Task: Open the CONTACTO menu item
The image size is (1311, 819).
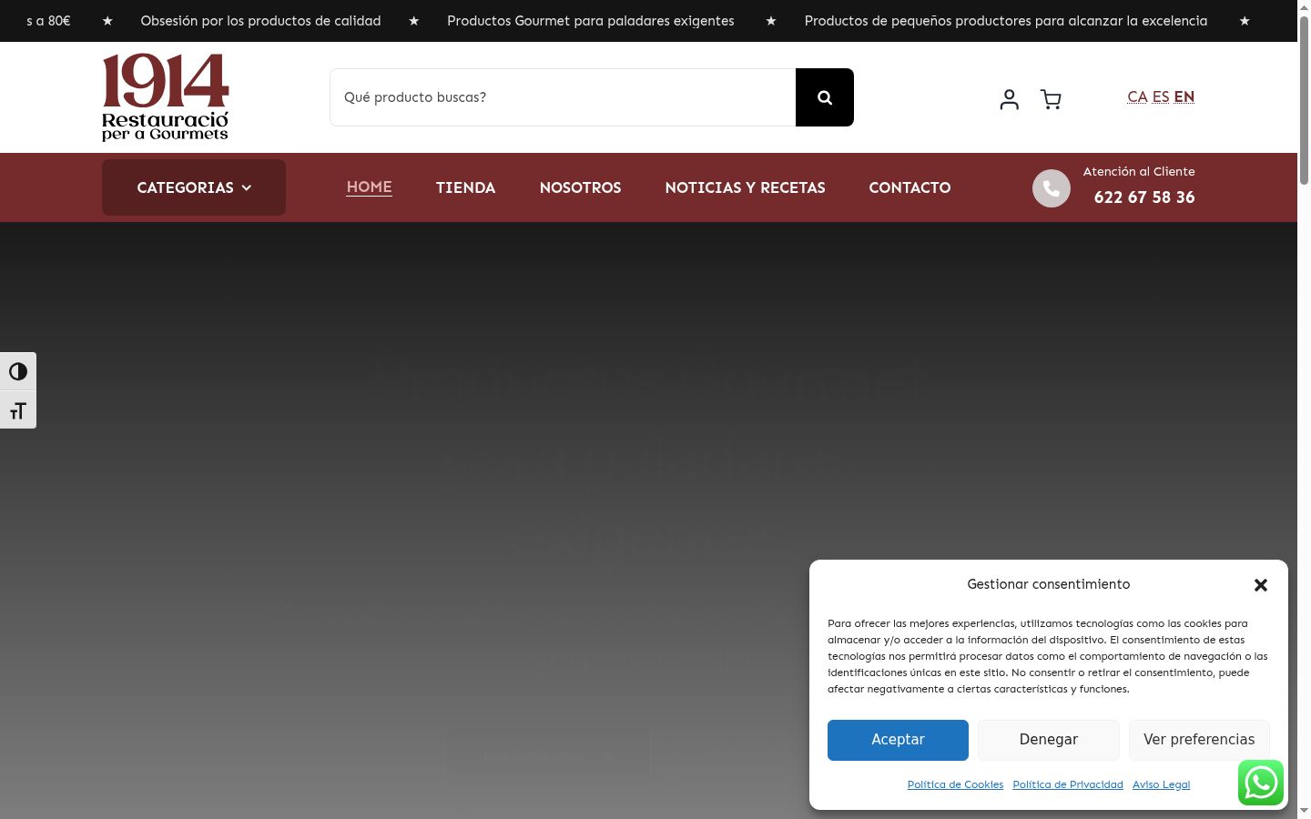Action: point(910,187)
